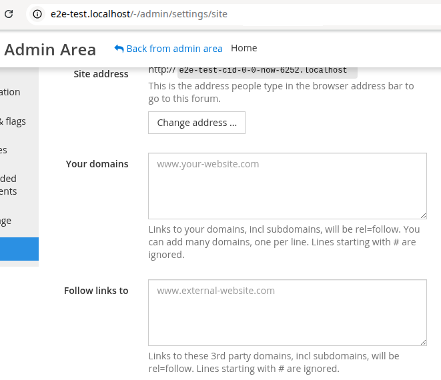The image size is (441, 380).
Task: Click the Your domains field label
Action: [x=97, y=164]
